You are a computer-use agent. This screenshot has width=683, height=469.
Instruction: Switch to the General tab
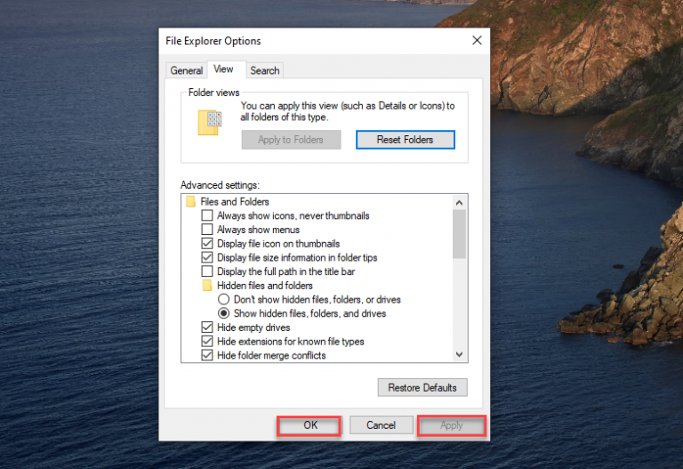point(187,70)
